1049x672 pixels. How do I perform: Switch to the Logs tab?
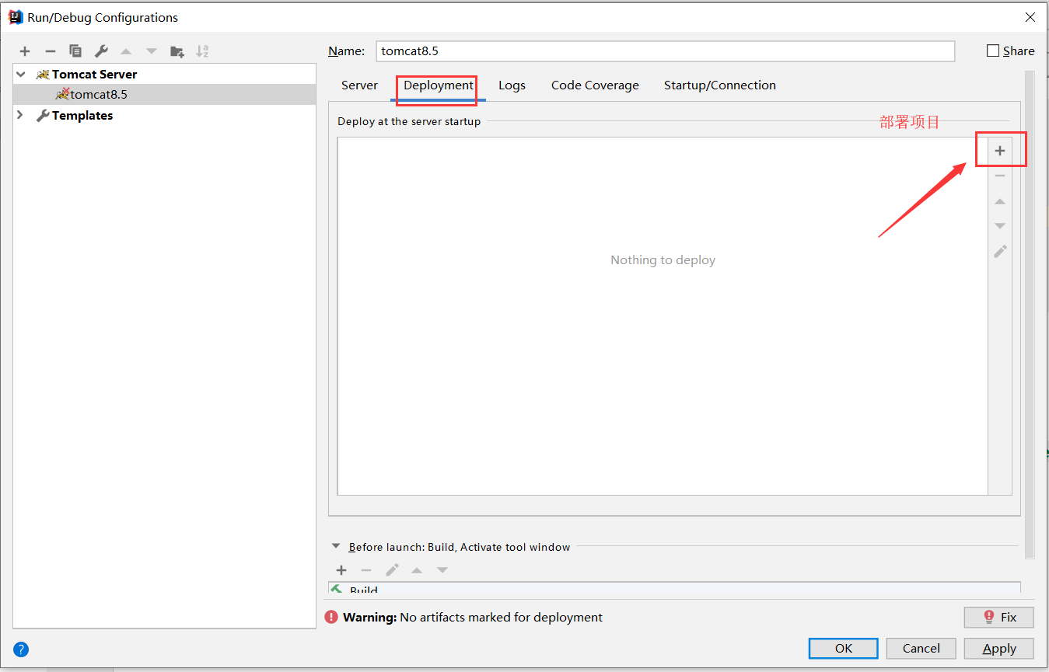512,85
